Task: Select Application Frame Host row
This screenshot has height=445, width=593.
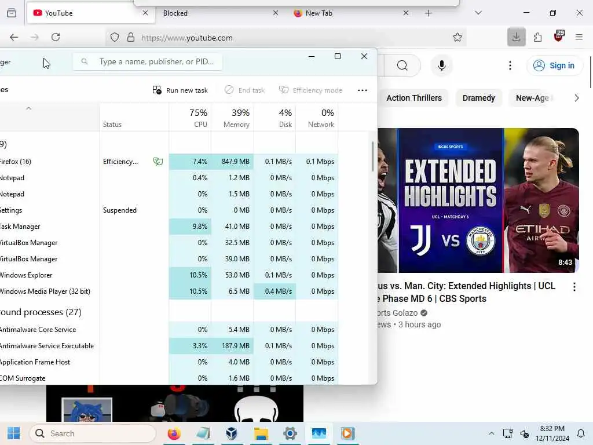Action: [169, 362]
